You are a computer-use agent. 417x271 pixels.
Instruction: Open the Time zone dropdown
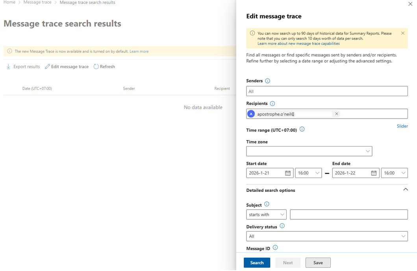pyautogui.click(x=309, y=151)
